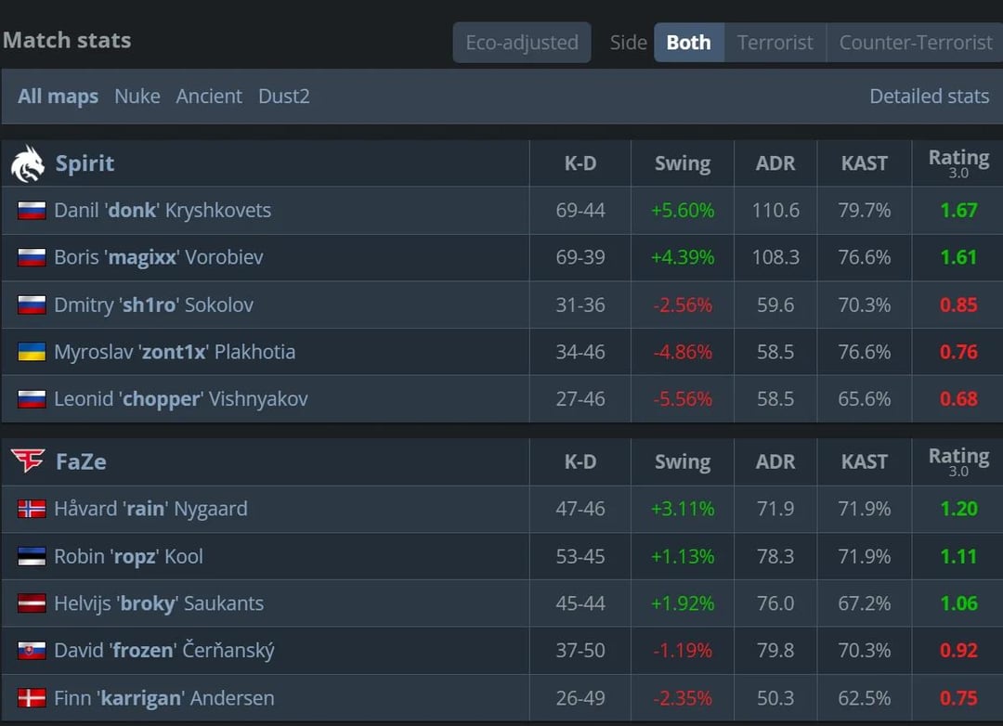This screenshot has width=1003, height=726.
Task: Select the Ancient map tab
Action: coord(209,97)
